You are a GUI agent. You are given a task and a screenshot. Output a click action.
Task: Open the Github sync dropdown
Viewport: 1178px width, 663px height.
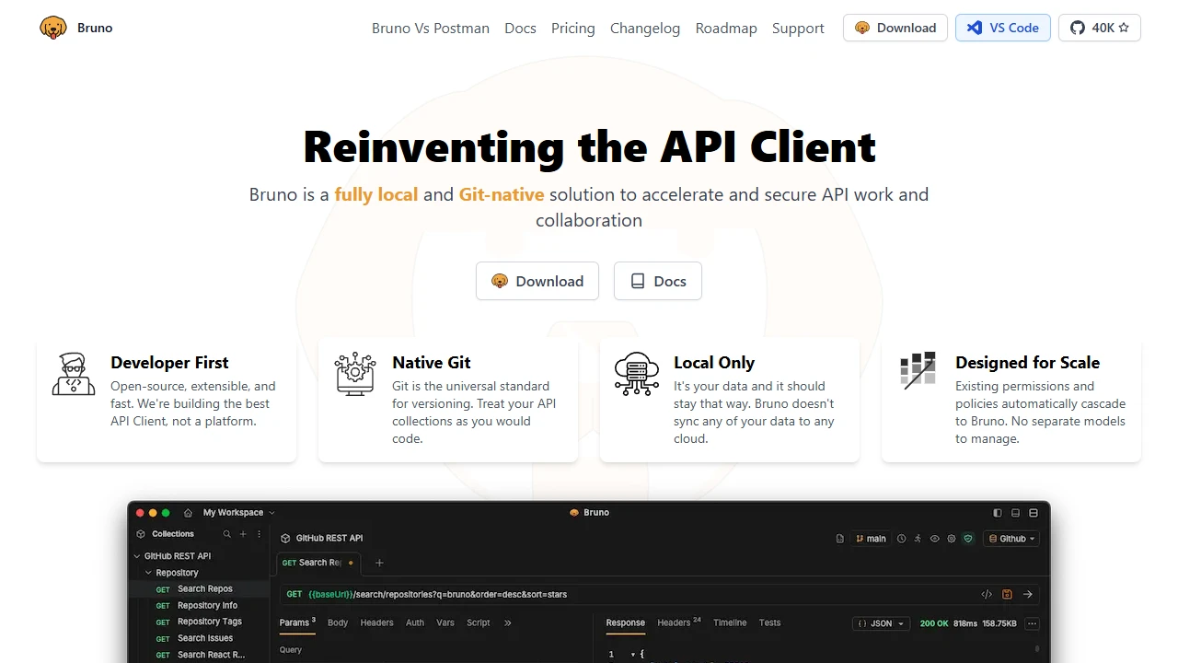click(1011, 538)
